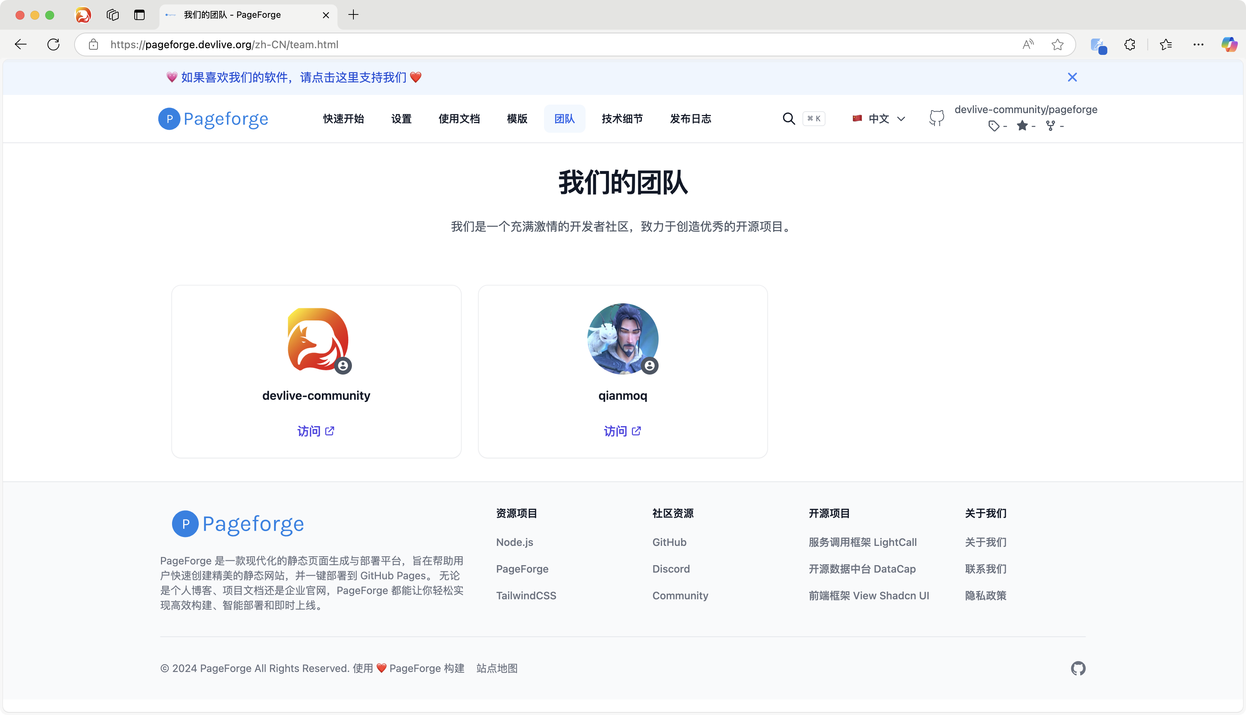Open the 隐私政策 footer link
Screen dimensions: 1246x715
[985, 595]
